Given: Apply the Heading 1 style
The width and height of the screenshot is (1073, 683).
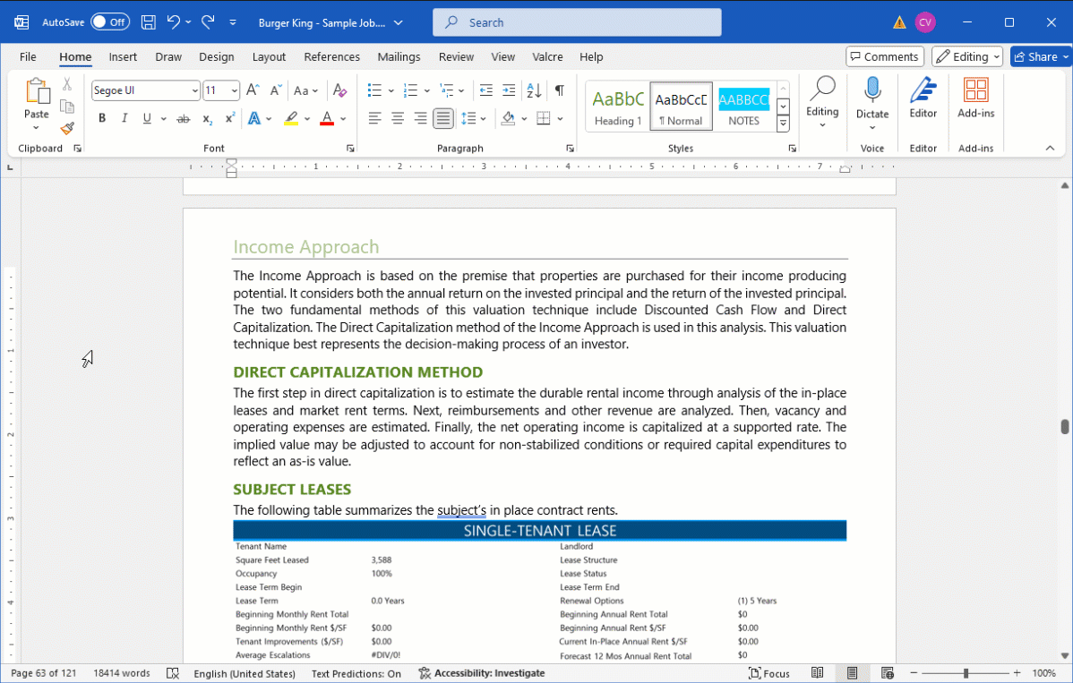Looking at the screenshot, I should (x=618, y=107).
